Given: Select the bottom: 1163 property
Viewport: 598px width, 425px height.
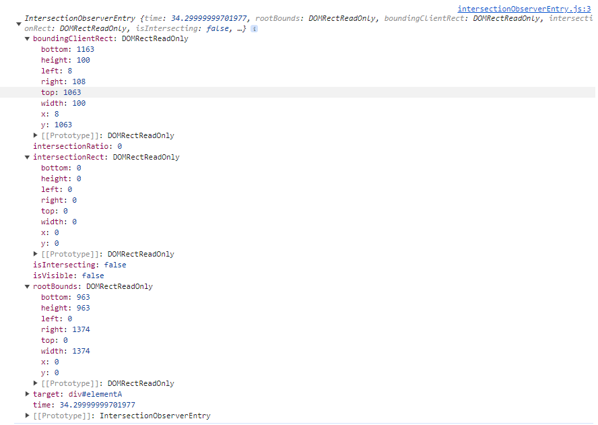Looking at the screenshot, I should coord(67,49).
